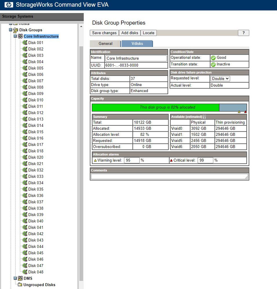This screenshot has width=277, height=289.
Task: Click the Locate button
Action: [x=149, y=33]
